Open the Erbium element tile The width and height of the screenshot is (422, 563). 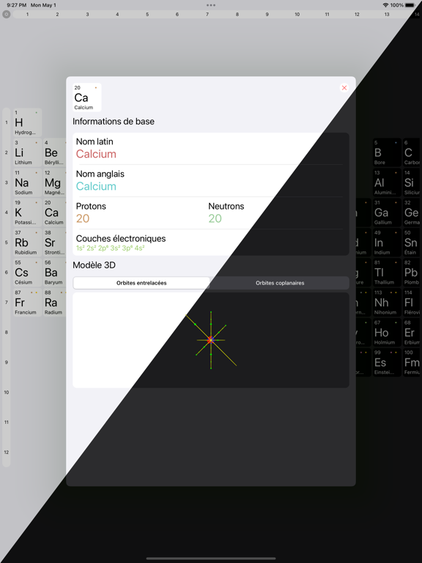[x=411, y=333]
